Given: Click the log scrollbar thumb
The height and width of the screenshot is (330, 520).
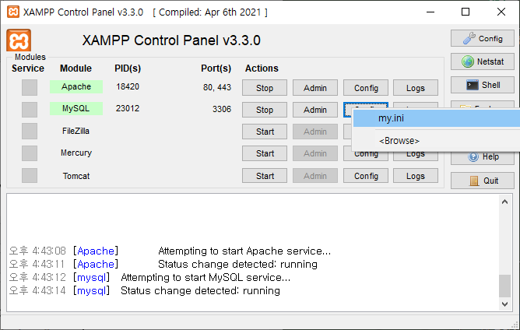Looking at the screenshot, I should pyautogui.click(x=504, y=286).
